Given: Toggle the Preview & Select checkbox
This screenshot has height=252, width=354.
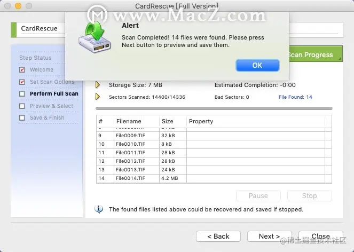Looking at the screenshot, I should coord(22,106).
